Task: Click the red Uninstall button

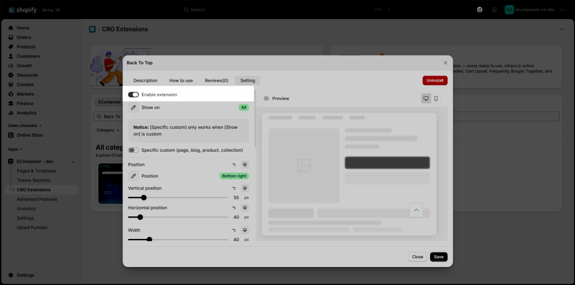Action: (435, 80)
